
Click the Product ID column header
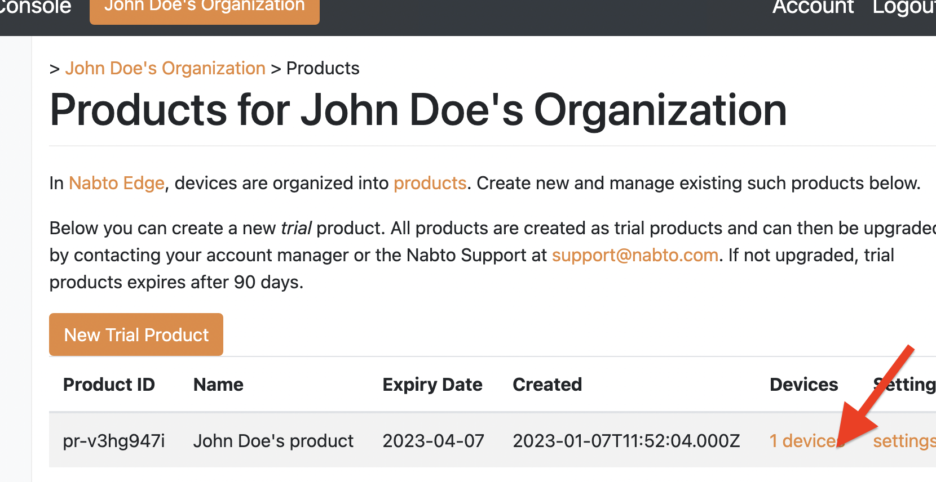point(109,385)
